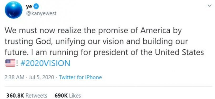
Task: Click the American flag emoji
Action: (10, 63)
